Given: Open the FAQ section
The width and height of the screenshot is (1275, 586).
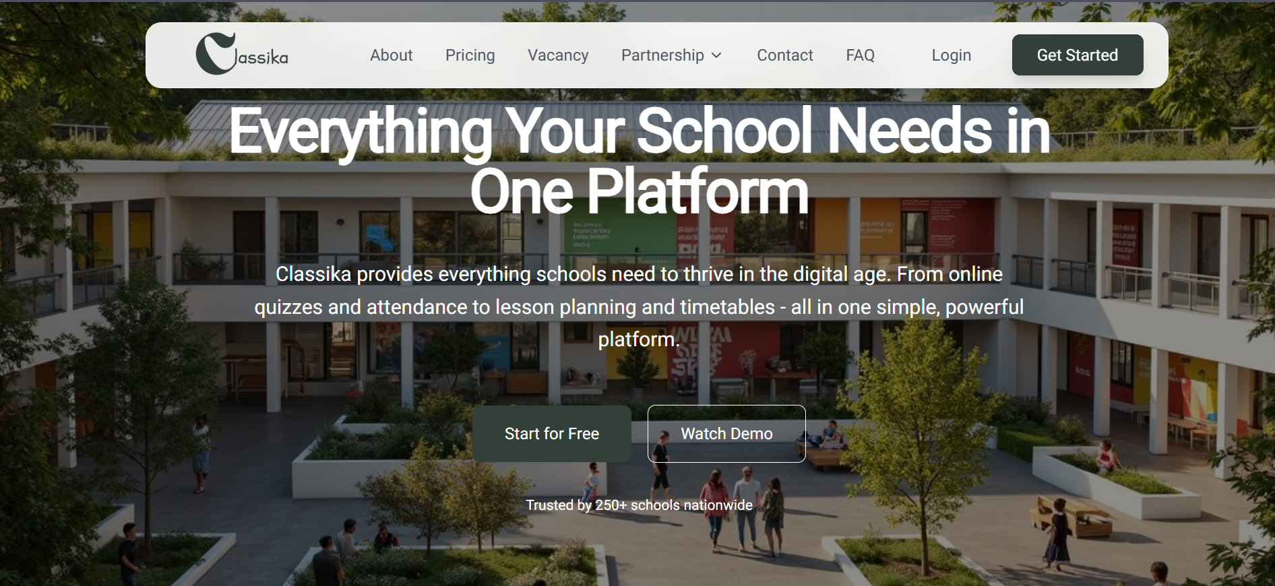Looking at the screenshot, I should pyautogui.click(x=861, y=55).
